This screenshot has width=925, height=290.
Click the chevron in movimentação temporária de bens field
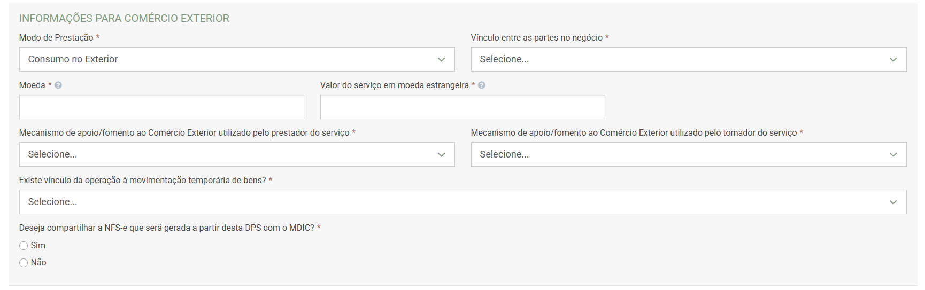[893, 202]
